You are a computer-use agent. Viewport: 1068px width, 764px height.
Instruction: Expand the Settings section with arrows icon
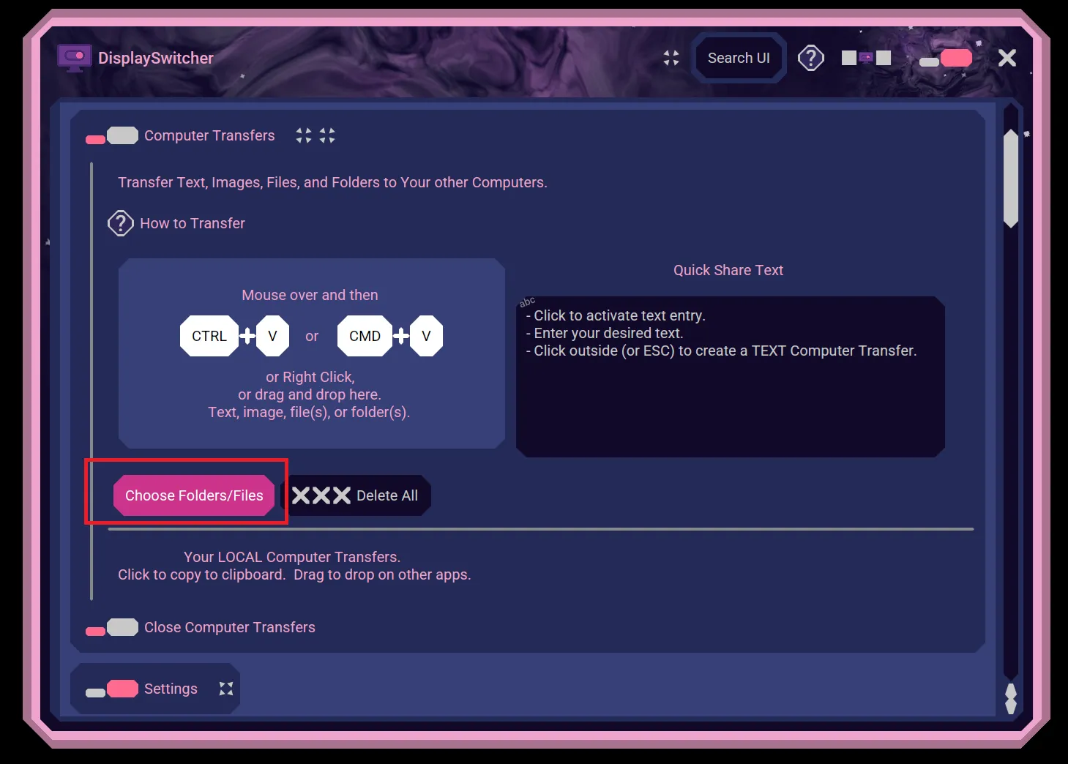[x=226, y=689]
